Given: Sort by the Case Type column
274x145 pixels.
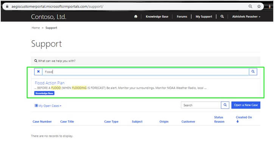Looking at the screenshot, I should coord(111,122).
